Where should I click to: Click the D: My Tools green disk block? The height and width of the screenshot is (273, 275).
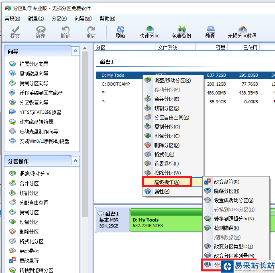tap(166, 220)
